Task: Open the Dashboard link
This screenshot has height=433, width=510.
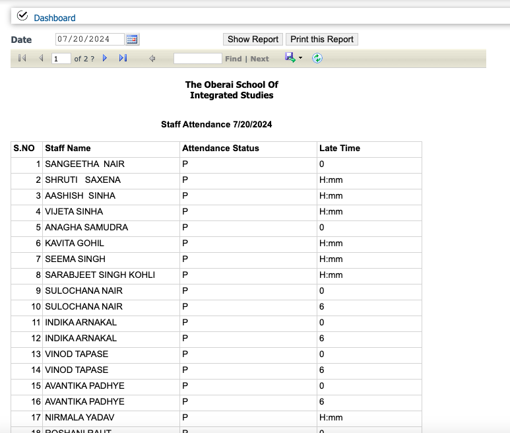Action: click(55, 18)
